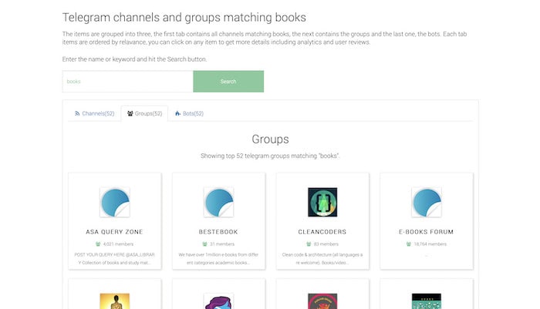Open the CLEANCODERS title link
This screenshot has height=309, width=540.
point(322,232)
